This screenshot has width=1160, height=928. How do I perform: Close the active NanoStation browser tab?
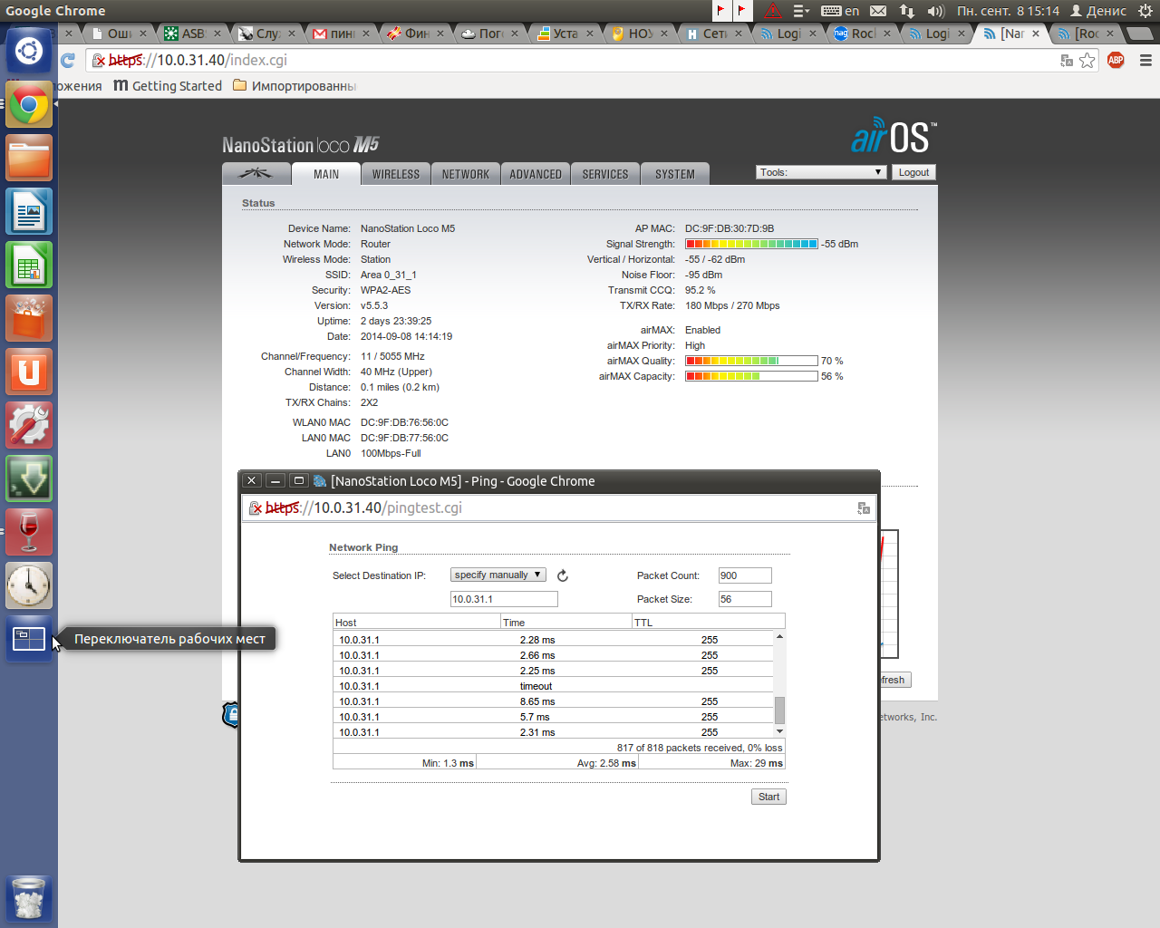pyautogui.click(x=1036, y=34)
